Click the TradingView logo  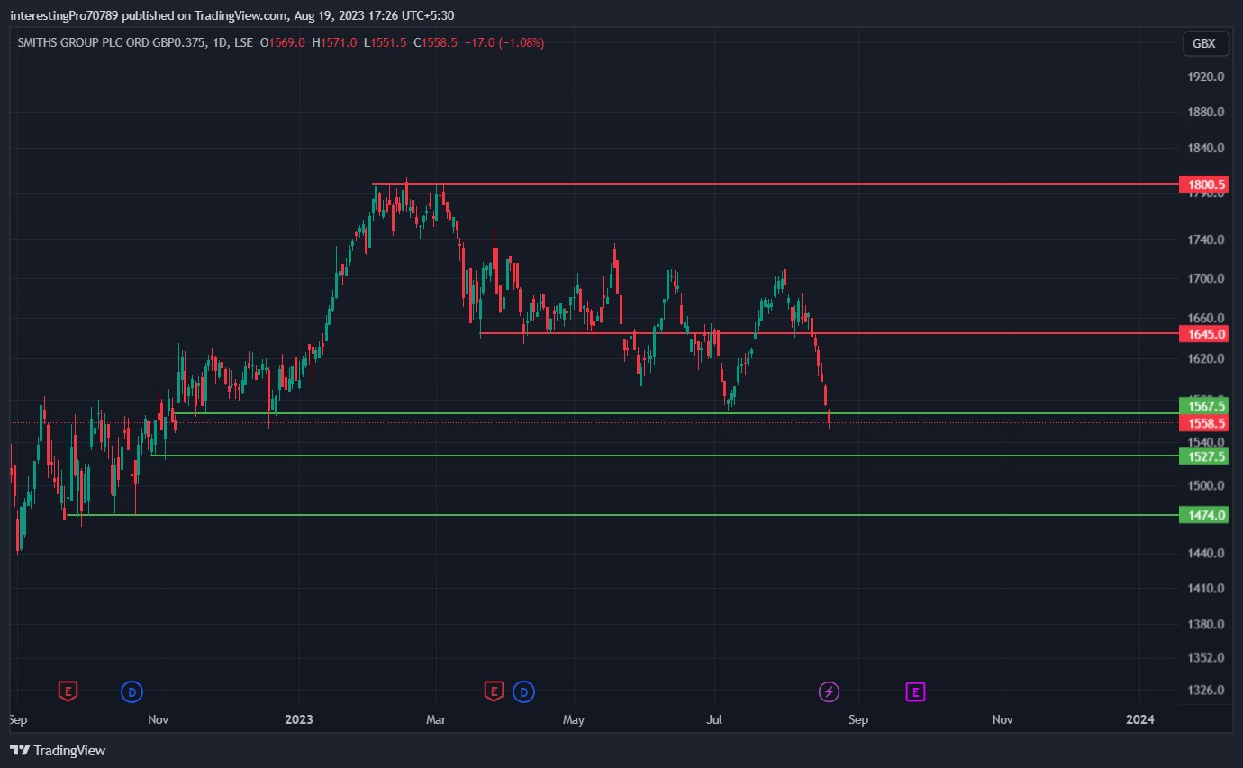(x=58, y=750)
